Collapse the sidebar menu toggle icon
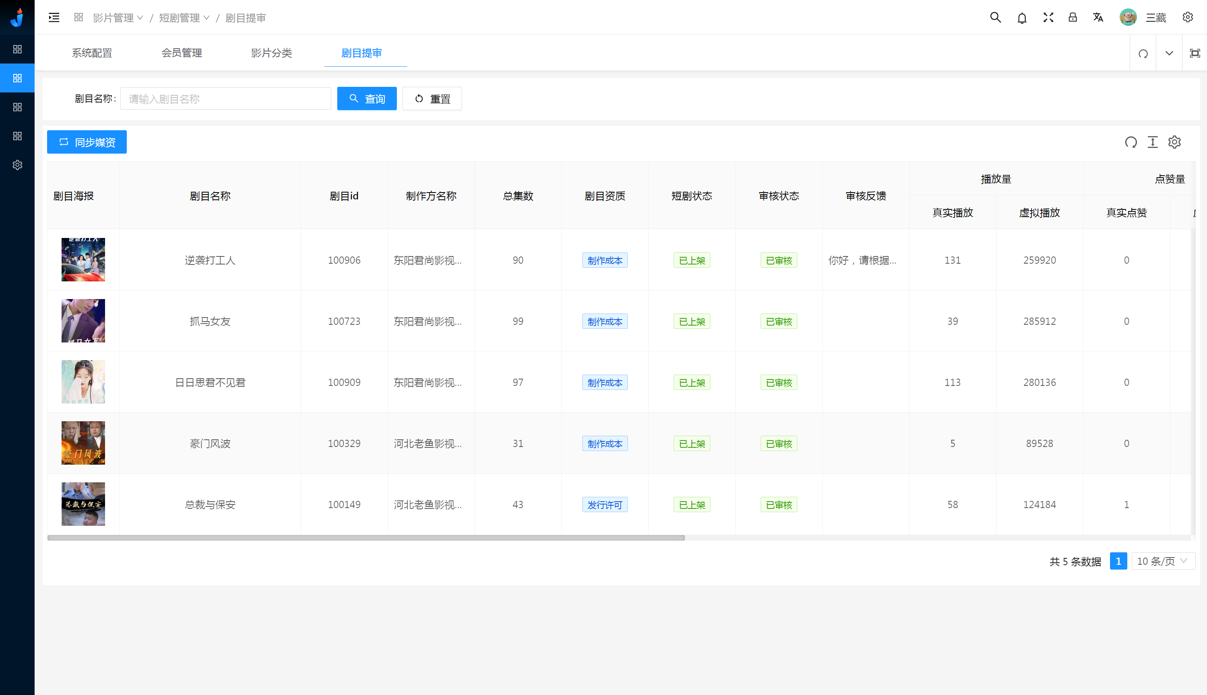 (x=54, y=18)
